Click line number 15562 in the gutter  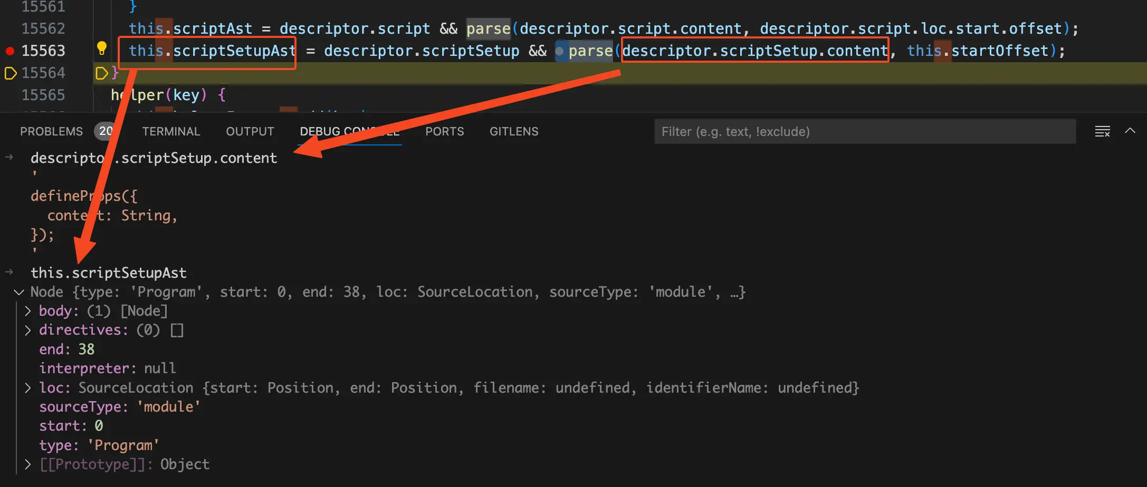coord(43,28)
